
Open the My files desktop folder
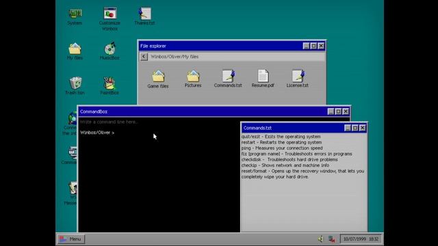[x=75, y=51]
